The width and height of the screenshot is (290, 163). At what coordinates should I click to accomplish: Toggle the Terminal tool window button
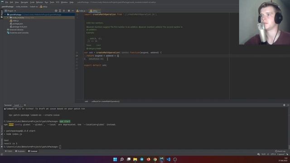click(33, 151)
